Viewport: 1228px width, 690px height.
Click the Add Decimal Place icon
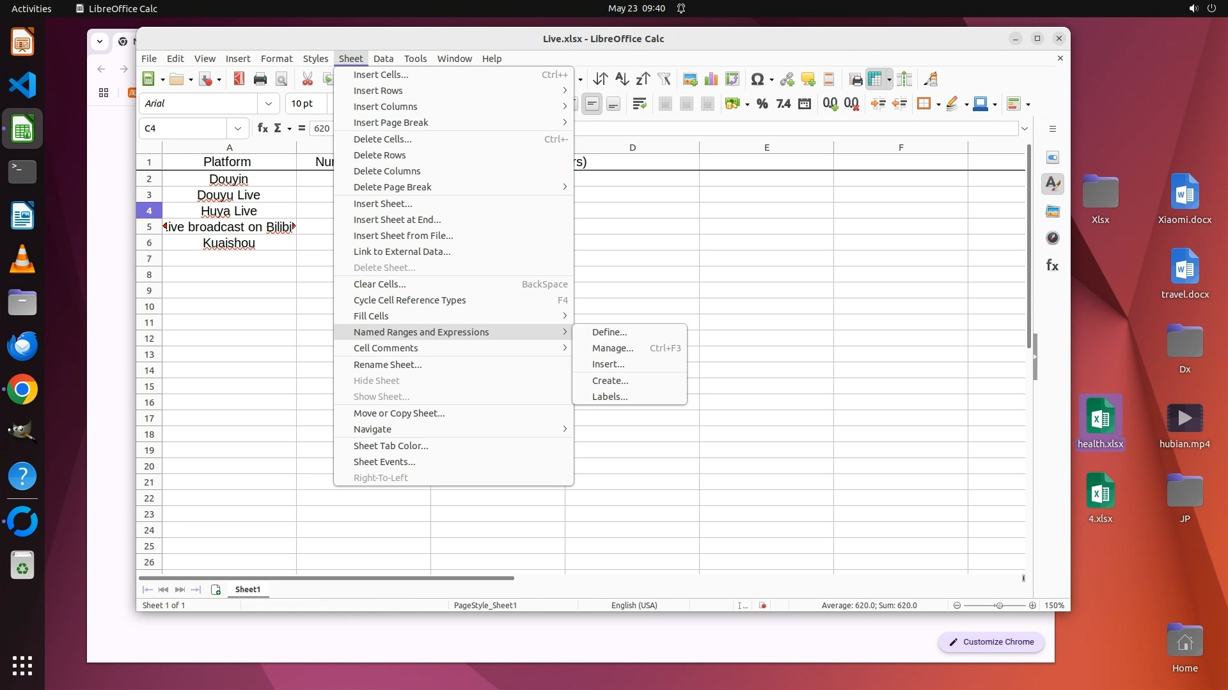point(830,104)
